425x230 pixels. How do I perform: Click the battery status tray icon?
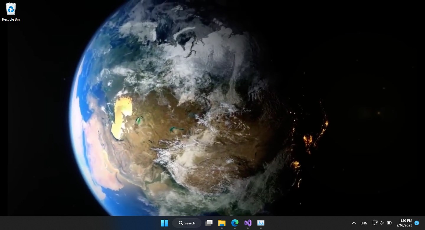tap(389, 223)
